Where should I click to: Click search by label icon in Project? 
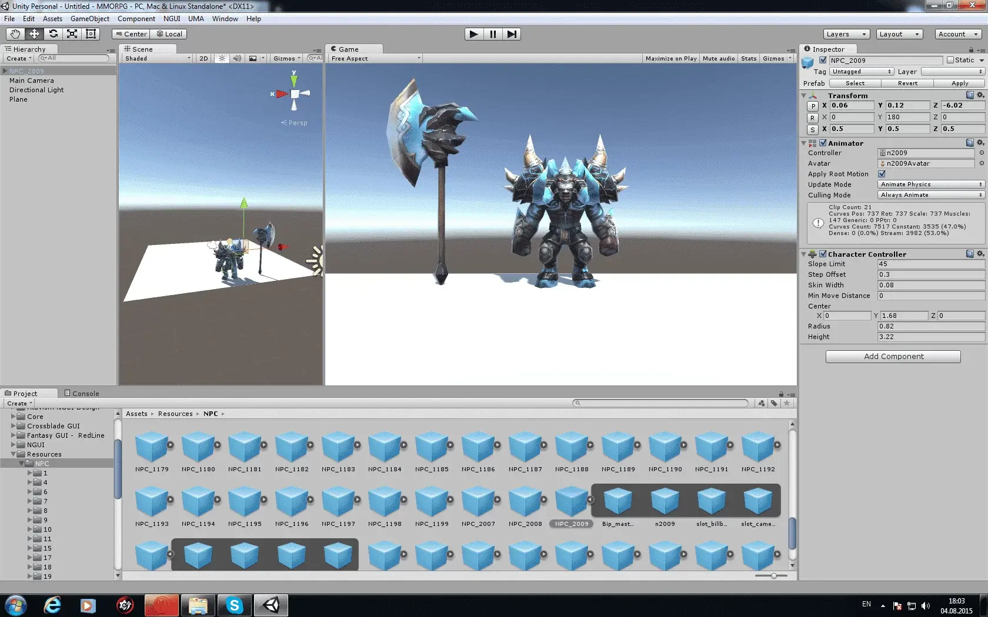[774, 403]
